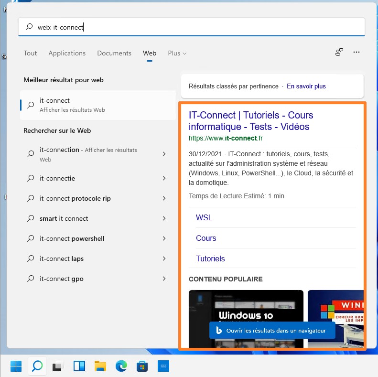Expand the it-connect gpo suggestion arrow
Screen dimensions: 378x377
[164, 279]
